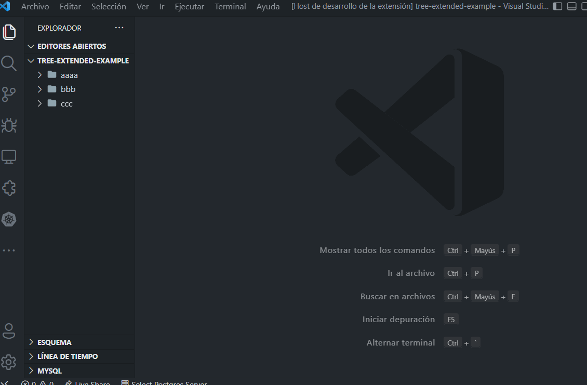Open the Ayuda menu

[268, 6]
